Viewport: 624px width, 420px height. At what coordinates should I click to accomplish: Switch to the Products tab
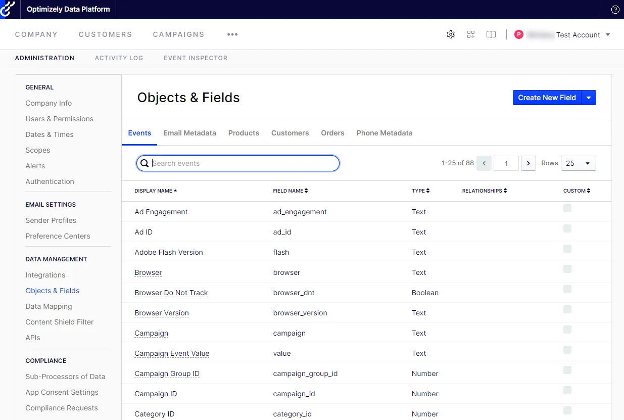244,133
